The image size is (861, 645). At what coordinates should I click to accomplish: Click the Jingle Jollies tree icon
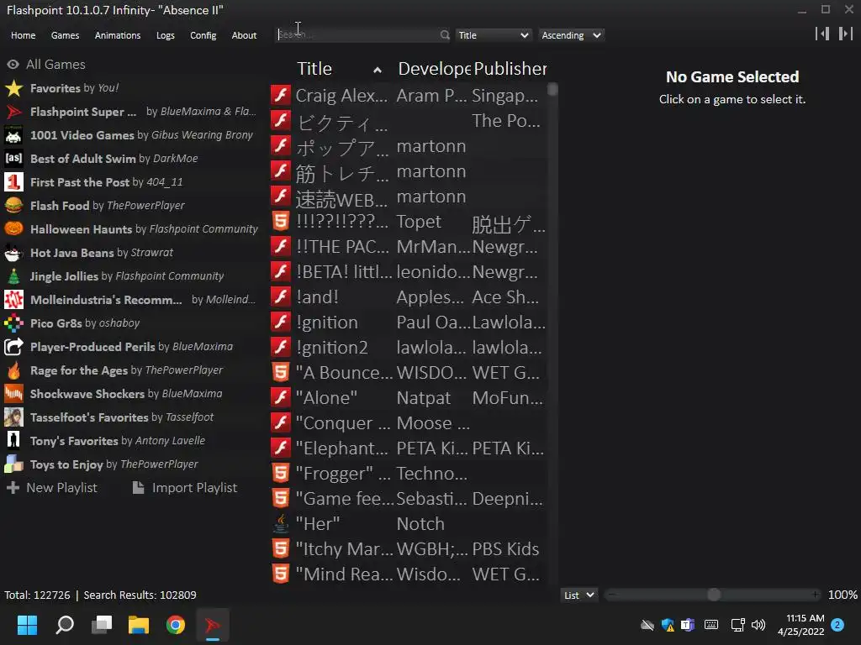click(x=13, y=276)
